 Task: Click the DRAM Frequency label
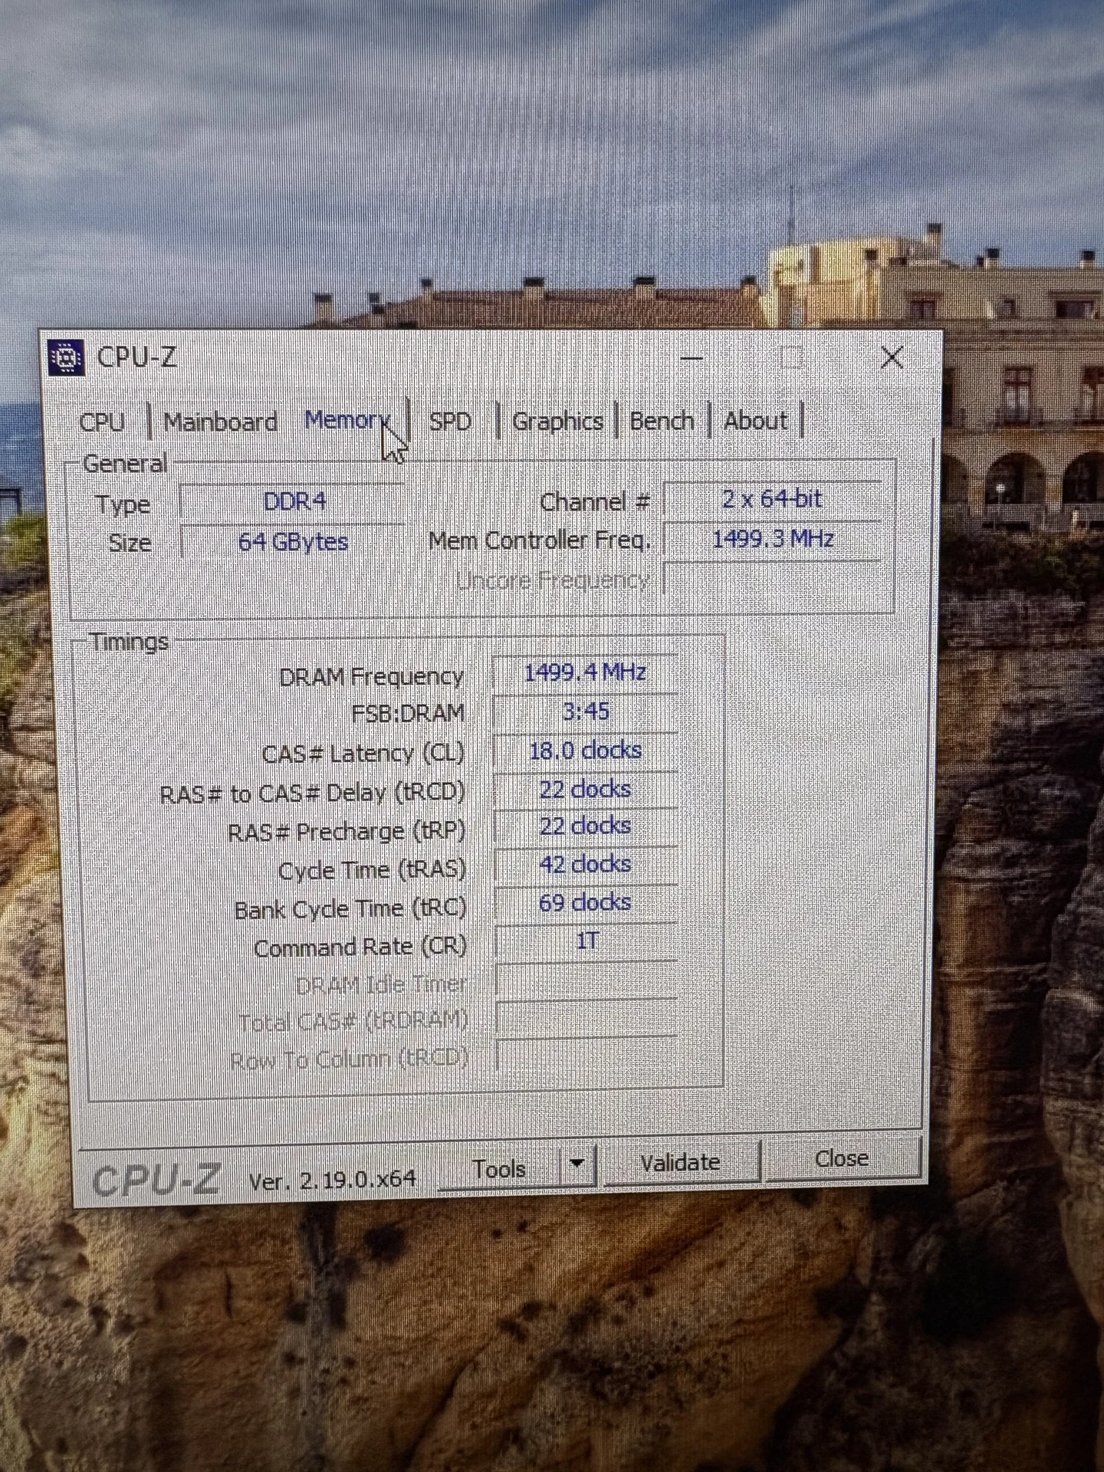(x=372, y=677)
